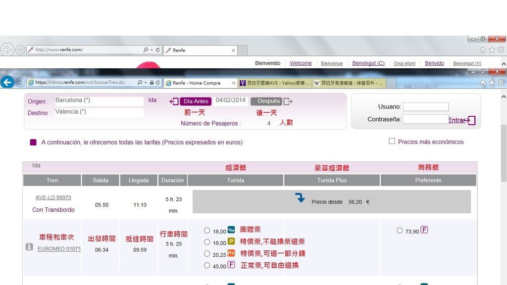Open the address bar dropdown in venta.renfe.com window
This screenshot has width=507, height=285.
146,83
